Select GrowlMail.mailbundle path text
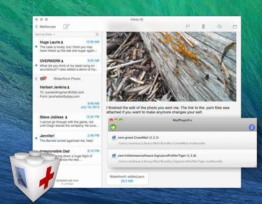This screenshot has height=204, width=262. pyautogui.click(x=161, y=143)
